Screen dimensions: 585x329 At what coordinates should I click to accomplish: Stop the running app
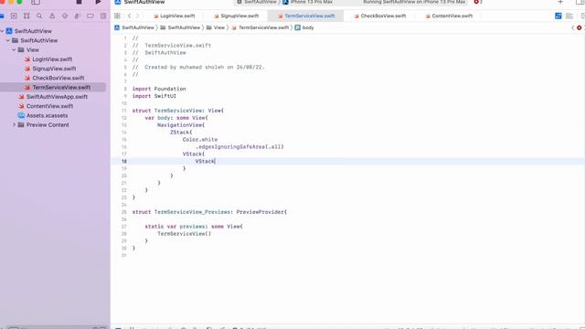tap(79, 2)
